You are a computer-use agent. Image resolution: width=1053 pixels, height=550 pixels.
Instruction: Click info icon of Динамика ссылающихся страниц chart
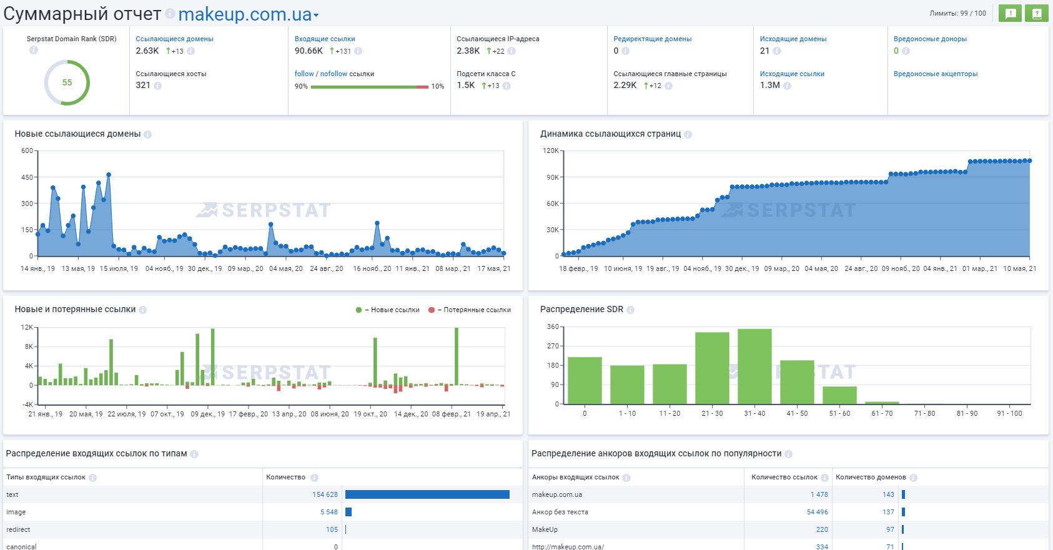click(688, 134)
